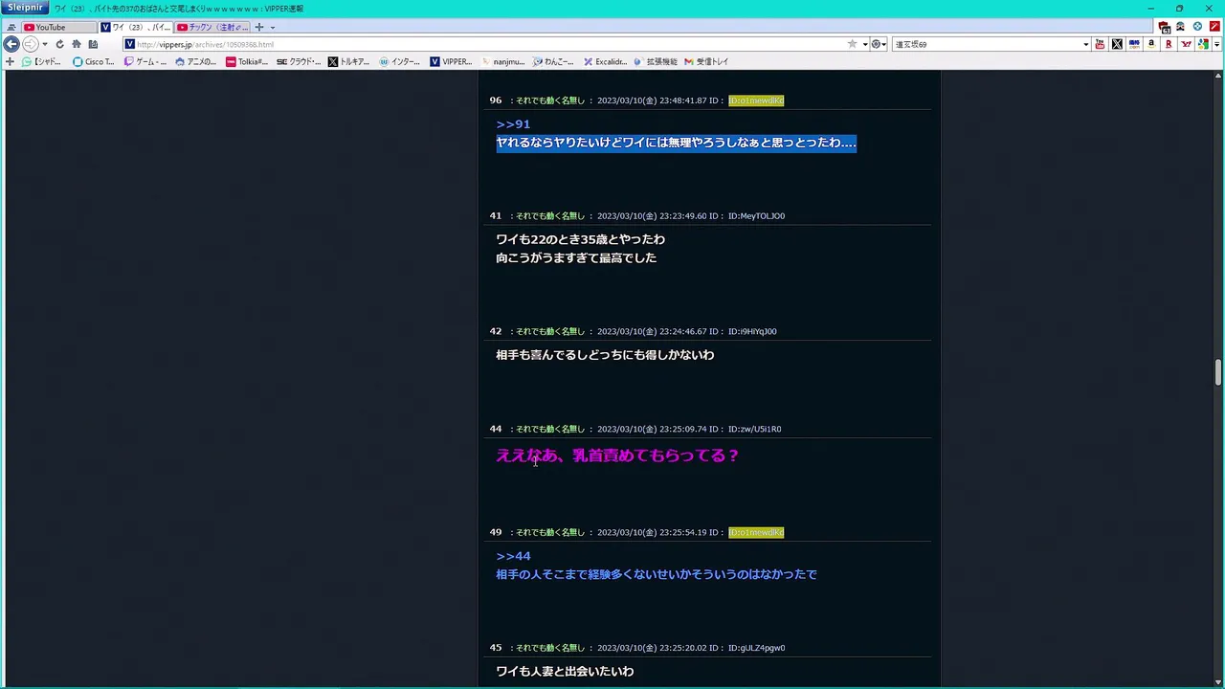Click the highlighted blue text in post 96
The image size is (1225, 689).
click(676, 143)
